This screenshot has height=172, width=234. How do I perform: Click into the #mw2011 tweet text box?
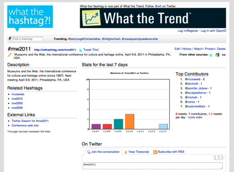click(153, 166)
